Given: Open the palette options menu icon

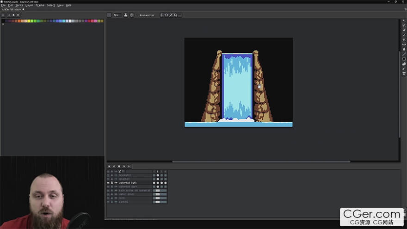Looking at the screenshot, I should (x=18, y=15).
